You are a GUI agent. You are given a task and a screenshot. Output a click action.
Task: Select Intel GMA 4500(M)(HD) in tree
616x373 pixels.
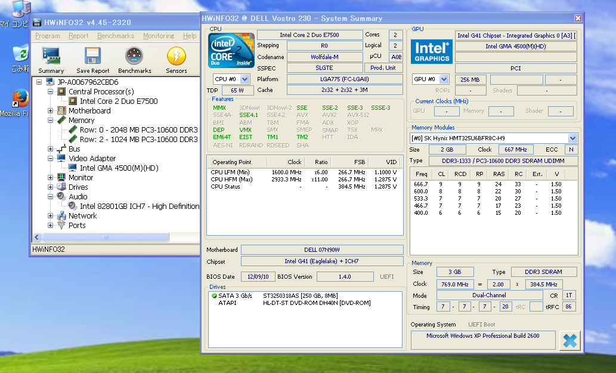(119, 168)
